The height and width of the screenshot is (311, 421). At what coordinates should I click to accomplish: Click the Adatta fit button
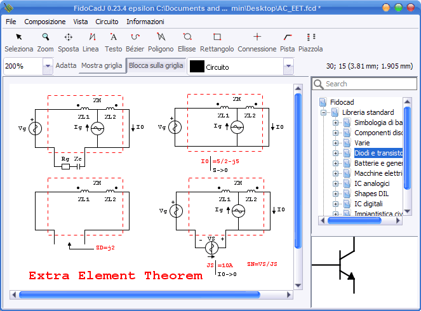point(66,65)
